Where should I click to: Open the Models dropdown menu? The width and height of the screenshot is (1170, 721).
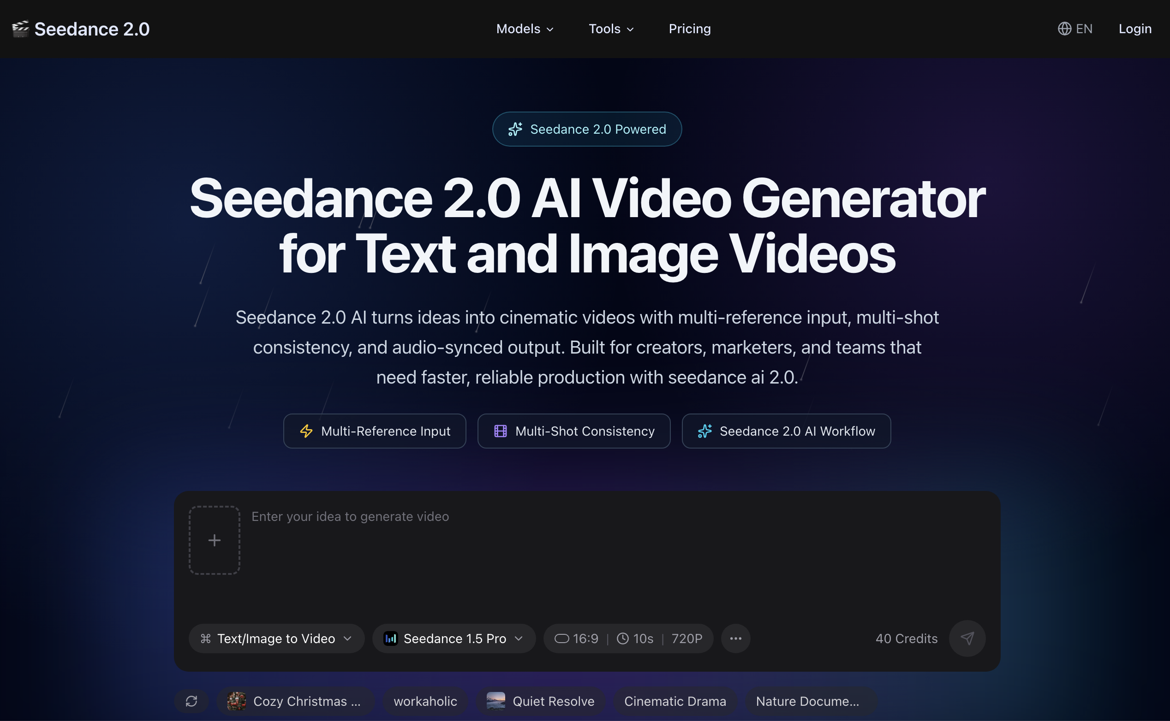[x=524, y=29]
